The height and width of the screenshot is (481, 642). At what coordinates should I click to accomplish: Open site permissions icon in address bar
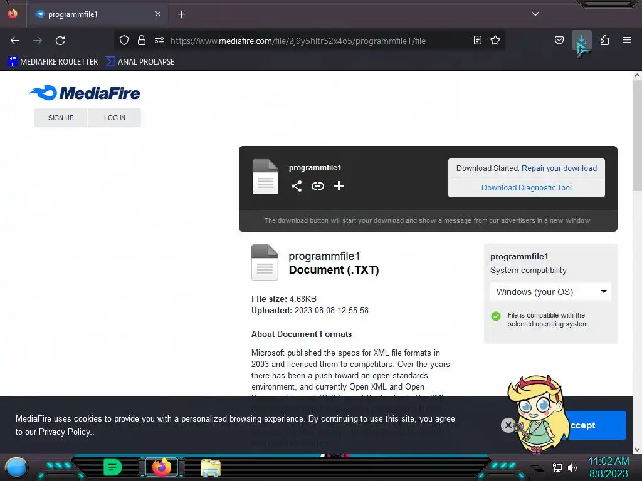[159, 40]
